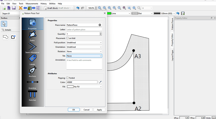
Task: Click into the Annotation text field
Action: tap(84, 64)
